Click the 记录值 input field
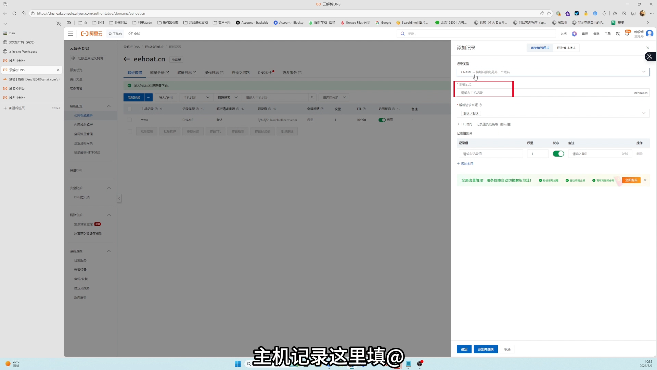 [491, 154]
